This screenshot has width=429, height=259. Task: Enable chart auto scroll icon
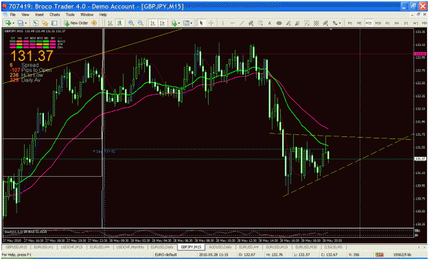153,23
